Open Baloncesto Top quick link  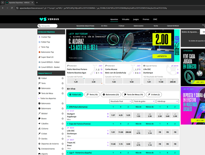click(47, 52)
